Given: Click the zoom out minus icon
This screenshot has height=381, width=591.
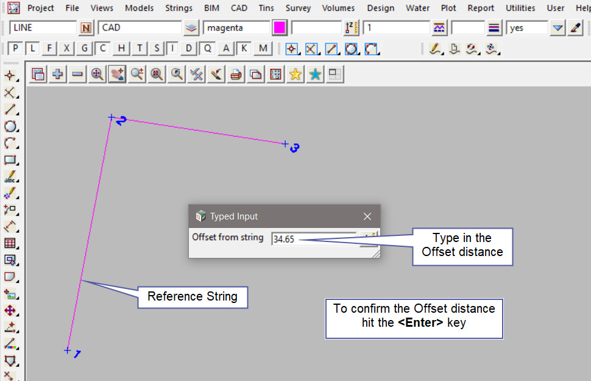Looking at the screenshot, I should (x=77, y=74).
